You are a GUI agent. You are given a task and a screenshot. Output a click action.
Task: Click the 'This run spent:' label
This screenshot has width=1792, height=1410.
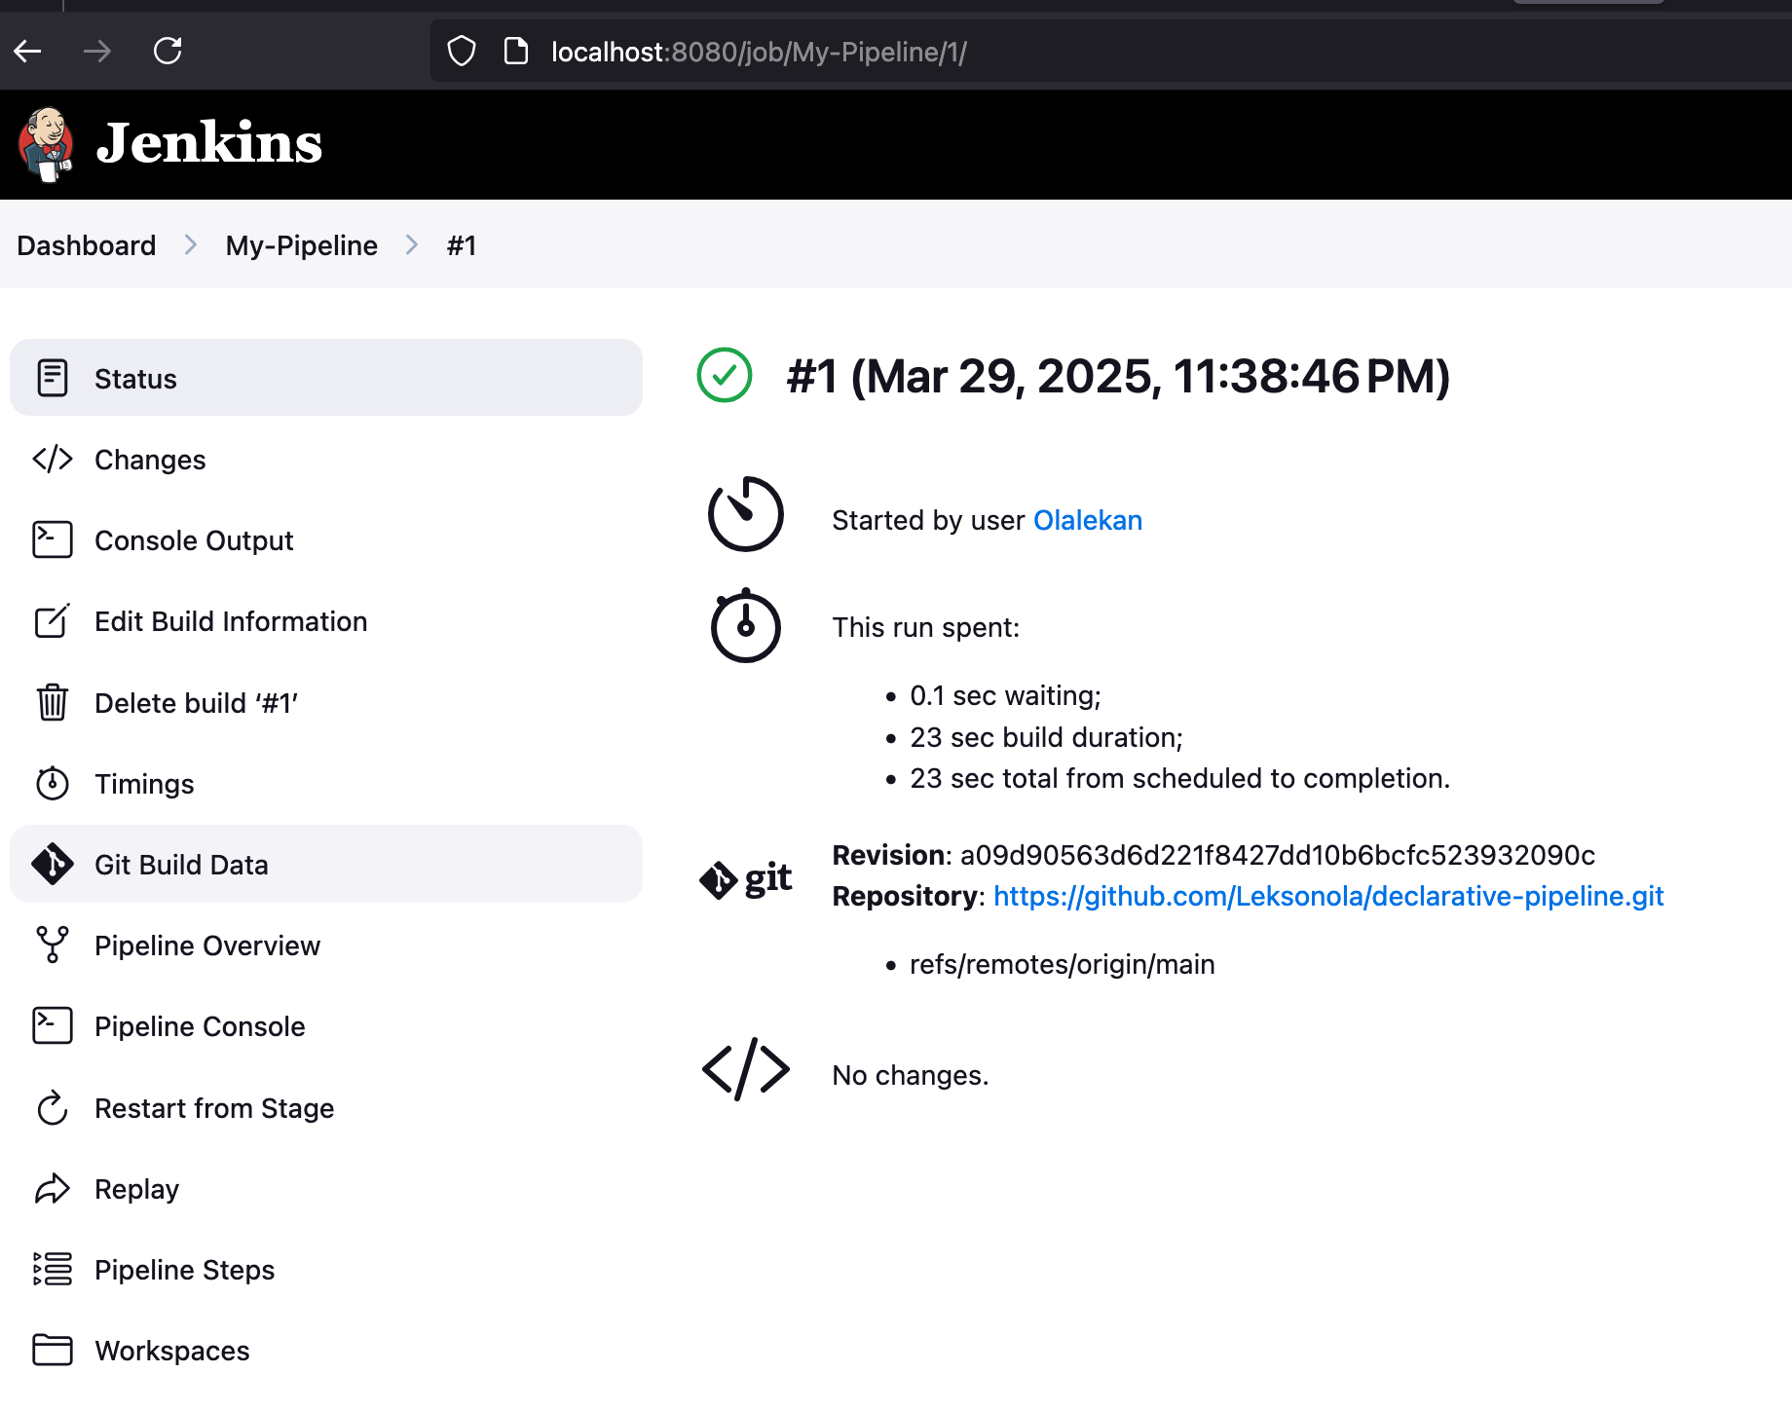click(925, 627)
